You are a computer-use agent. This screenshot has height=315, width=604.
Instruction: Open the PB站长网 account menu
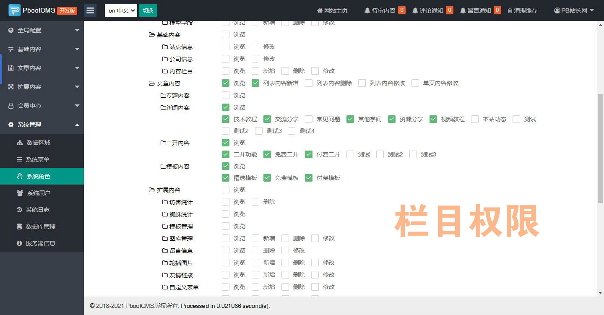tap(573, 10)
